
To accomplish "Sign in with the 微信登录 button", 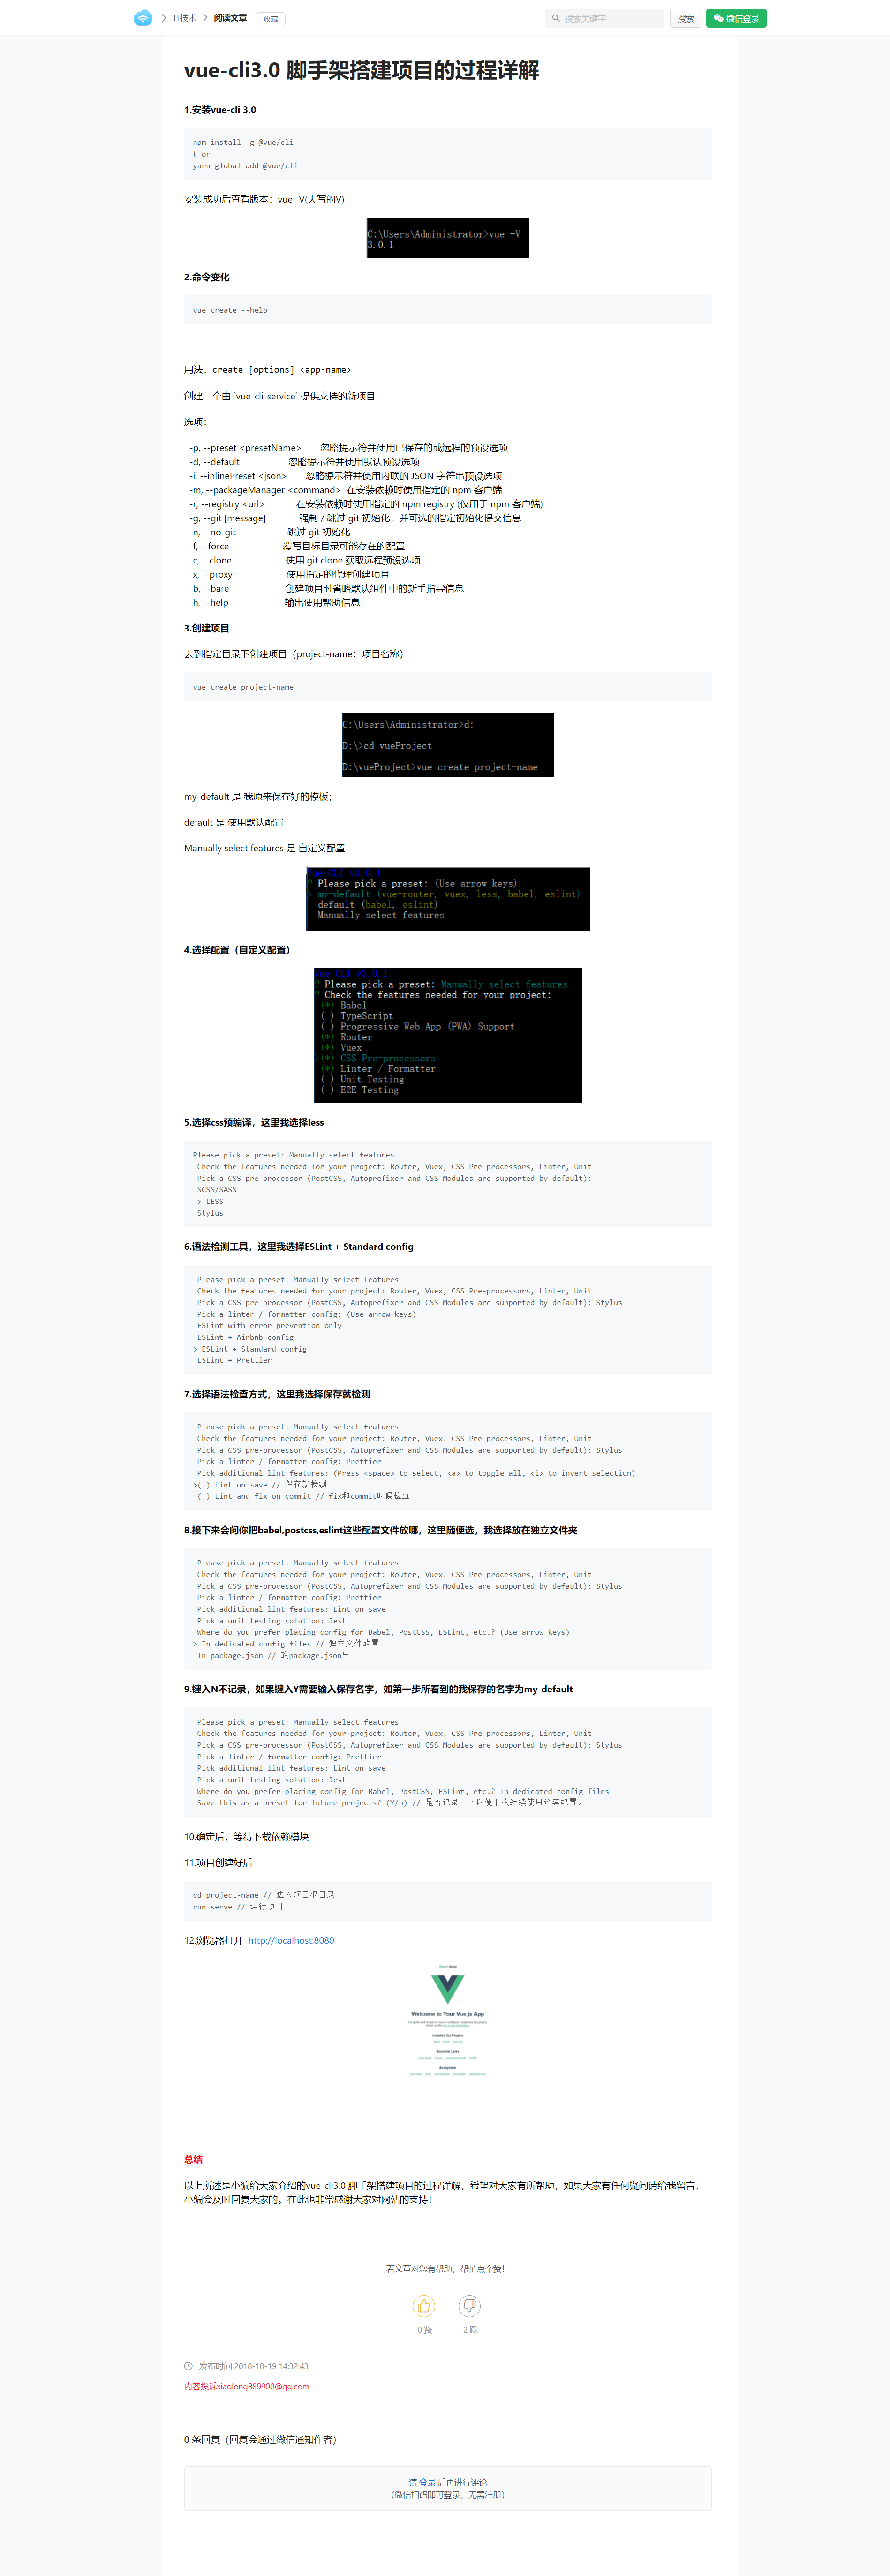I will tap(736, 18).
